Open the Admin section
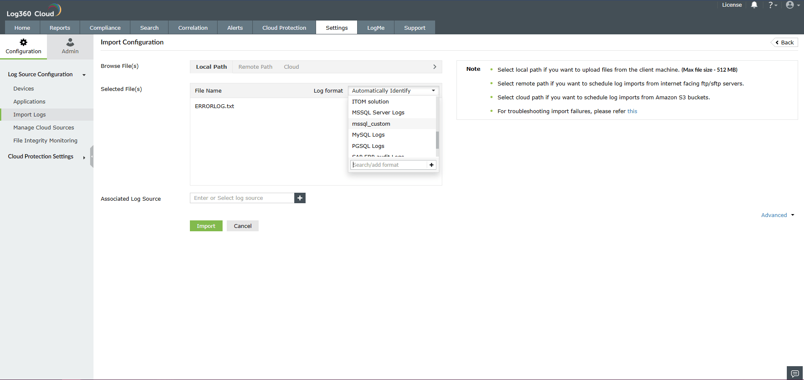Image resolution: width=804 pixels, height=380 pixels. click(70, 46)
